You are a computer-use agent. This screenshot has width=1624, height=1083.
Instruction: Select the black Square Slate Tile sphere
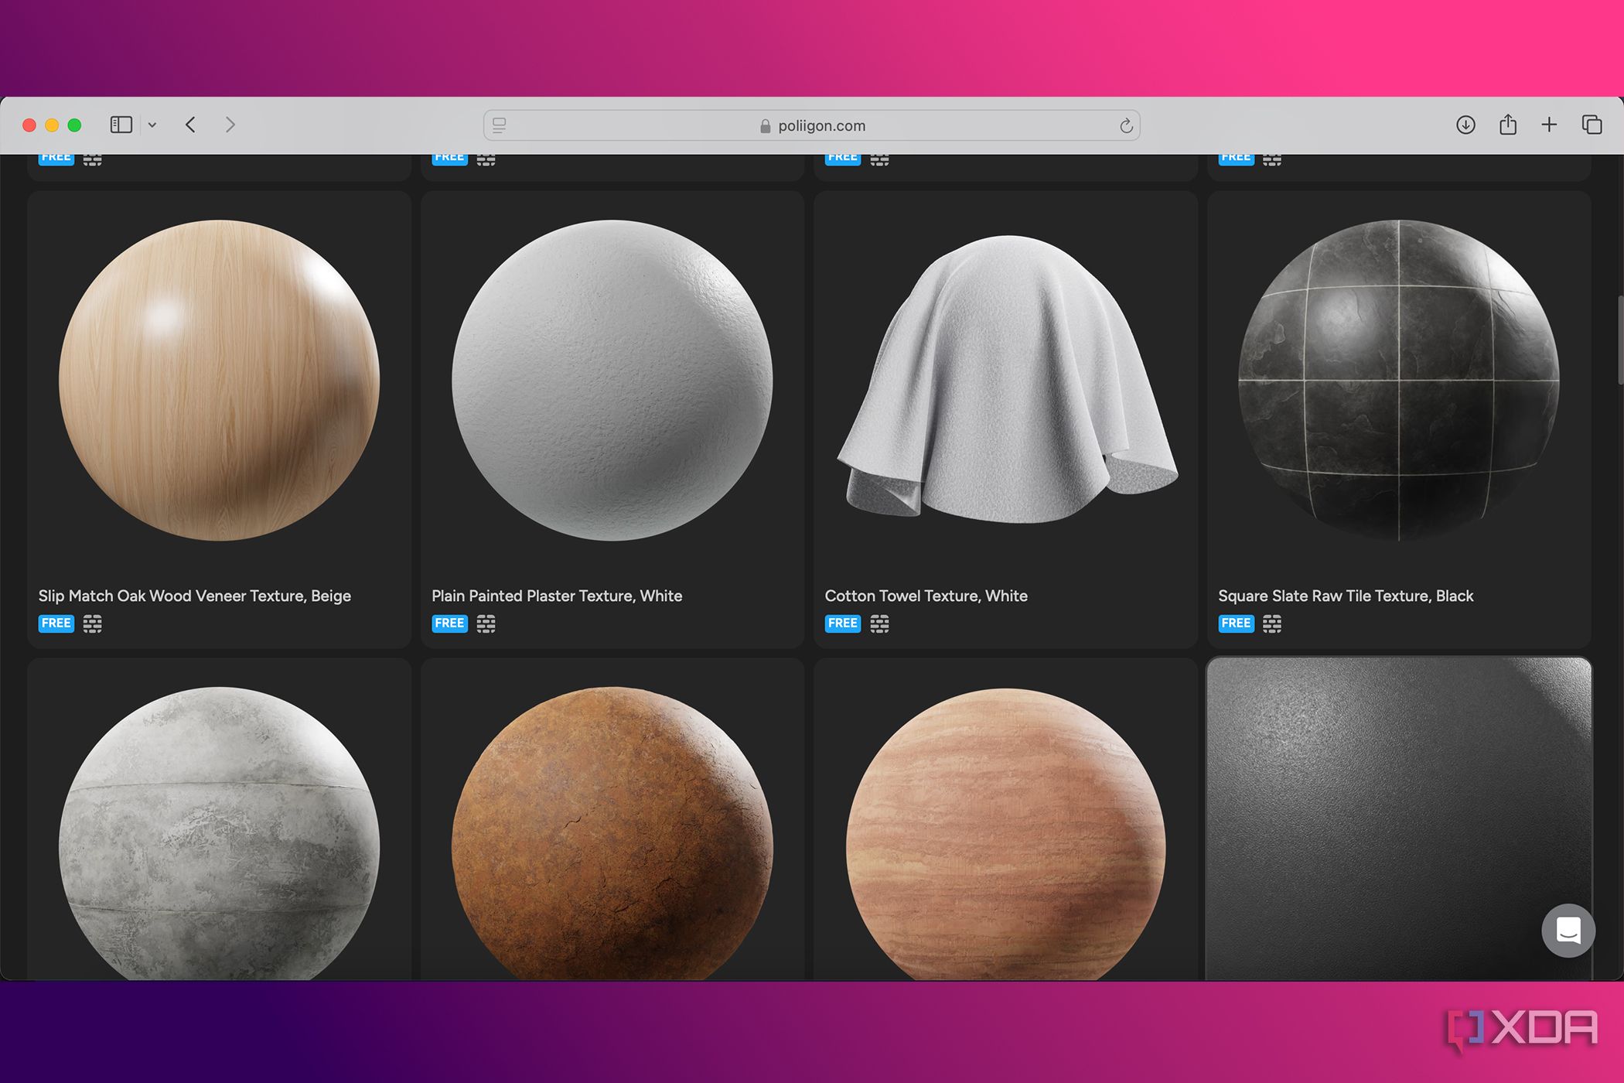(x=1398, y=381)
